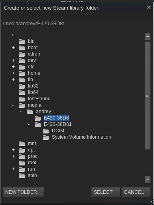154x205 pixels.
Task: Expand the run folder node
Action: pyautogui.click(x=13, y=169)
